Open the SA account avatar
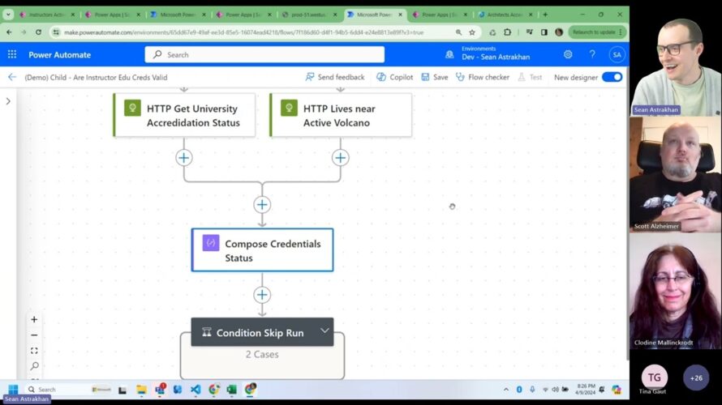Screen dimensions: 722x405 (617, 55)
